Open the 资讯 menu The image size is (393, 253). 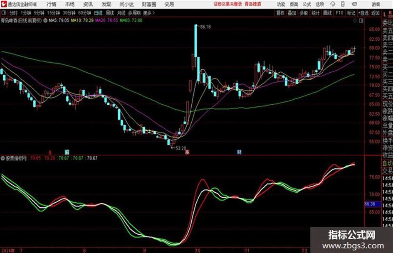[88, 4]
